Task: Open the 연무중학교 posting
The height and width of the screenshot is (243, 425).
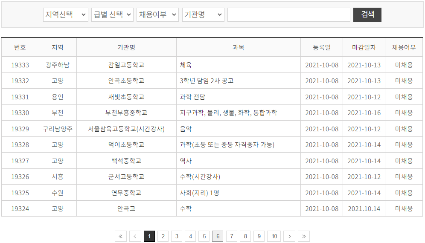Action: click(x=126, y=193)
